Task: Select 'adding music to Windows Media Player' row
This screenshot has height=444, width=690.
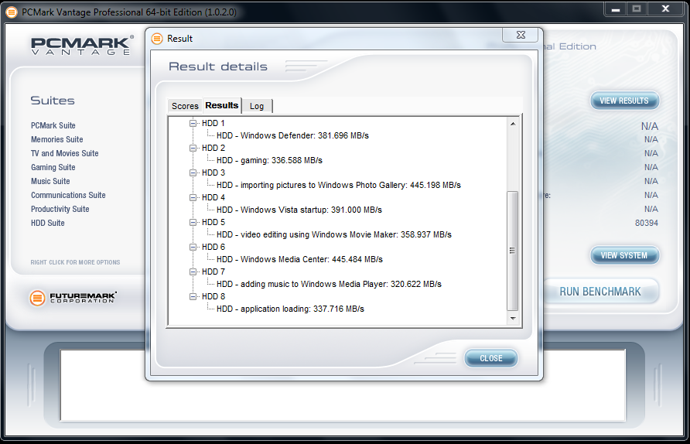Action: [330, 284]
